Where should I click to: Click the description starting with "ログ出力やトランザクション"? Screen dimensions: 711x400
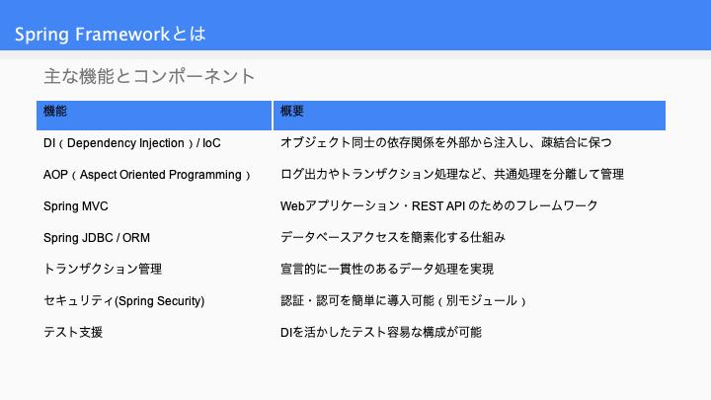pos(452,174)
